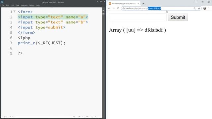The height and width of the screenshot is (119, 212).
Task: Open the Brackets File menu
Action: click(x=3, y=5)
